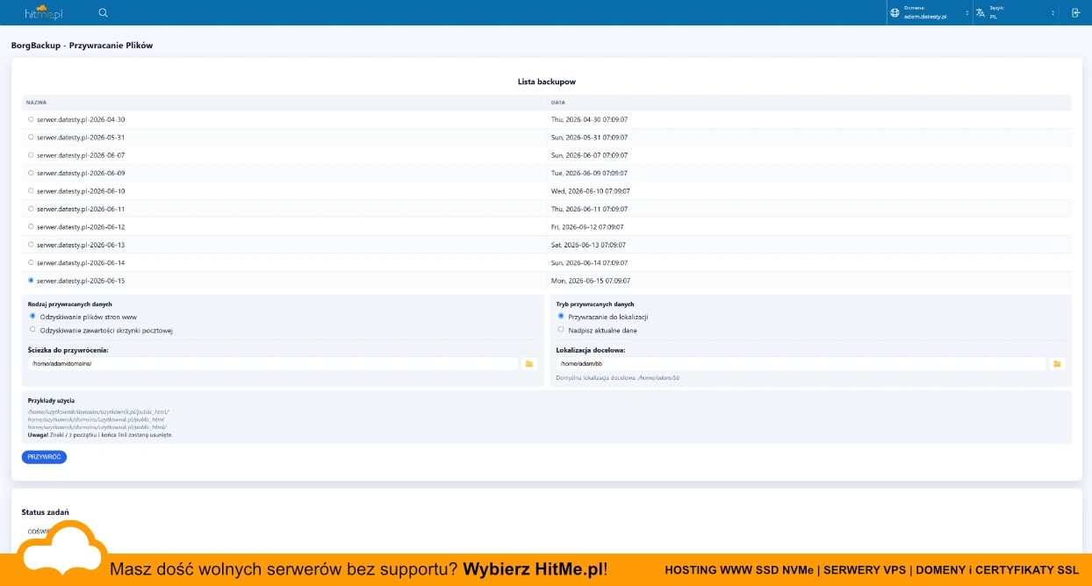Click date Thu, 2026-04-30 07:09:07
This screenshot has width=1092, height=586.
tap(589, 119)
